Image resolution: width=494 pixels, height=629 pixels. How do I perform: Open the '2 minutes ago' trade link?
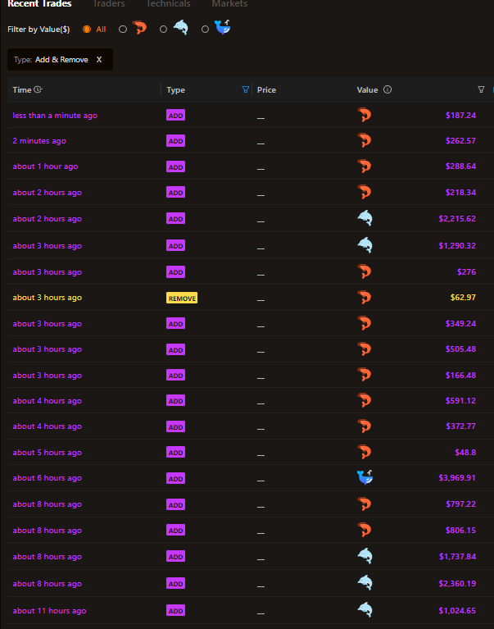[x=39, y=141]
